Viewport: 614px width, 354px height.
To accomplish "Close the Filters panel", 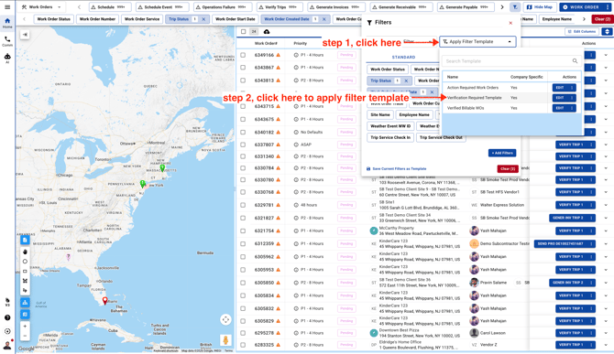I will click(x=510, y=23).
